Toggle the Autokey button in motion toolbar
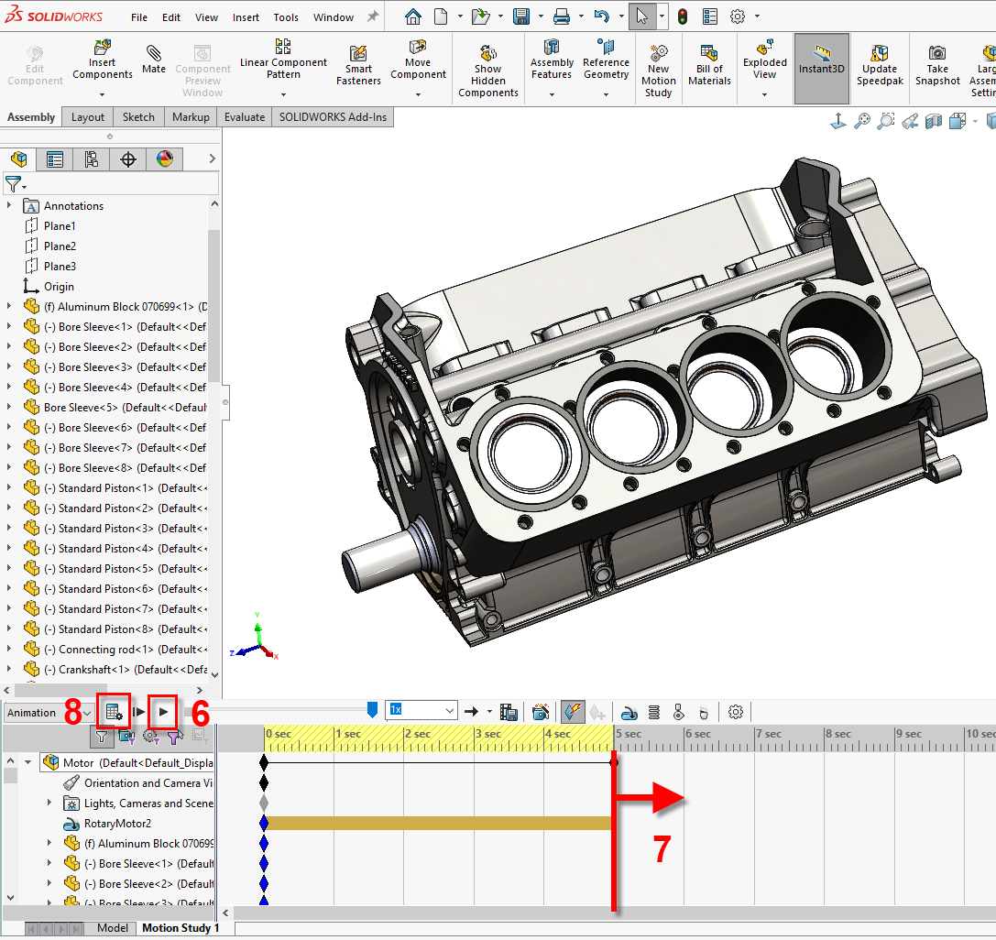This screenshot has height=940, width=996. click(573, 712)
